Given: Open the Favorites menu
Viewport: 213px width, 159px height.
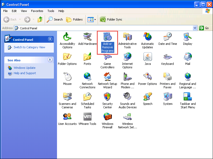Looking at the screenshot, I should point(37,11).
